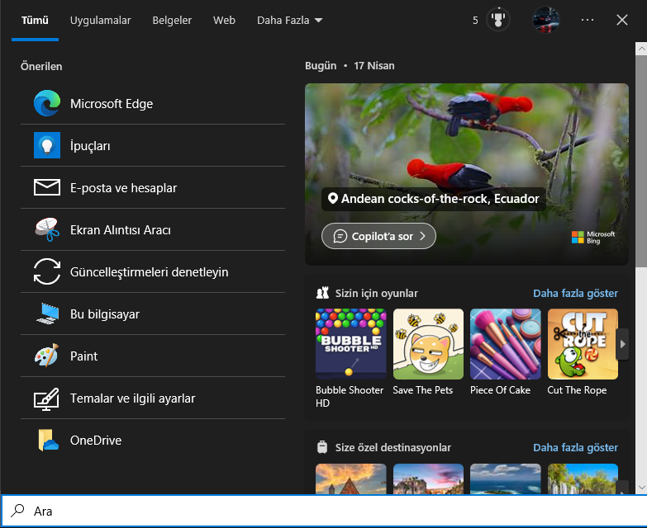647x528 pixels.
Task: Click scrollbar down arrow on right panel
Action: pyautogui.click(x=641, y=487)
